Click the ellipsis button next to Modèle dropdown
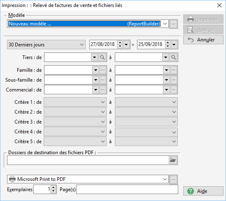This screenshot has width=226, height=201. (174, 24)
